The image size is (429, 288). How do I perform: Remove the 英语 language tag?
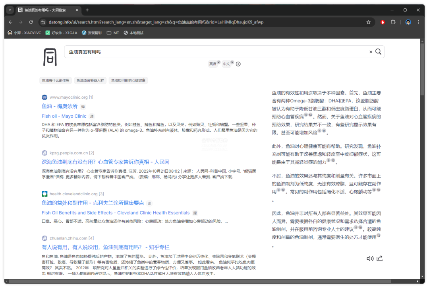[x=218, y=62]
